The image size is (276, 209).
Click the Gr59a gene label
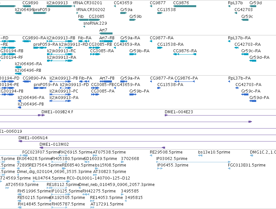126,9
